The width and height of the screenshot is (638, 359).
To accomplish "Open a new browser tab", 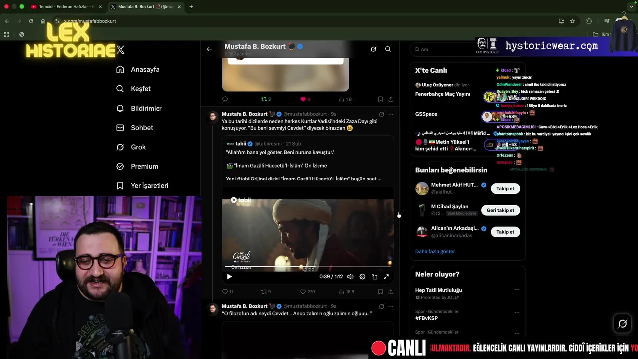I will pyautogui.click(x=191, y=7).
